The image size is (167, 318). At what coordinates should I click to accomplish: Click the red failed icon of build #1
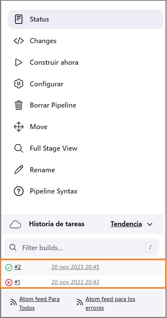click(9, 282)
